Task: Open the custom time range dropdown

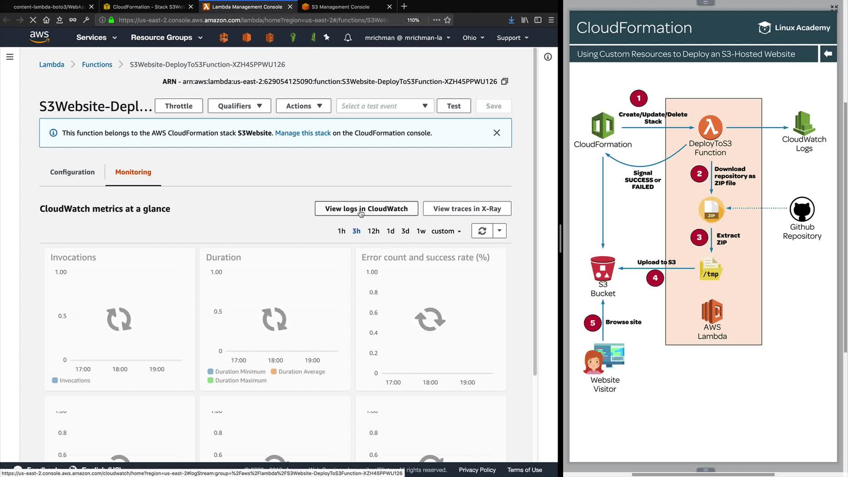Action: (x=446, y=231)
